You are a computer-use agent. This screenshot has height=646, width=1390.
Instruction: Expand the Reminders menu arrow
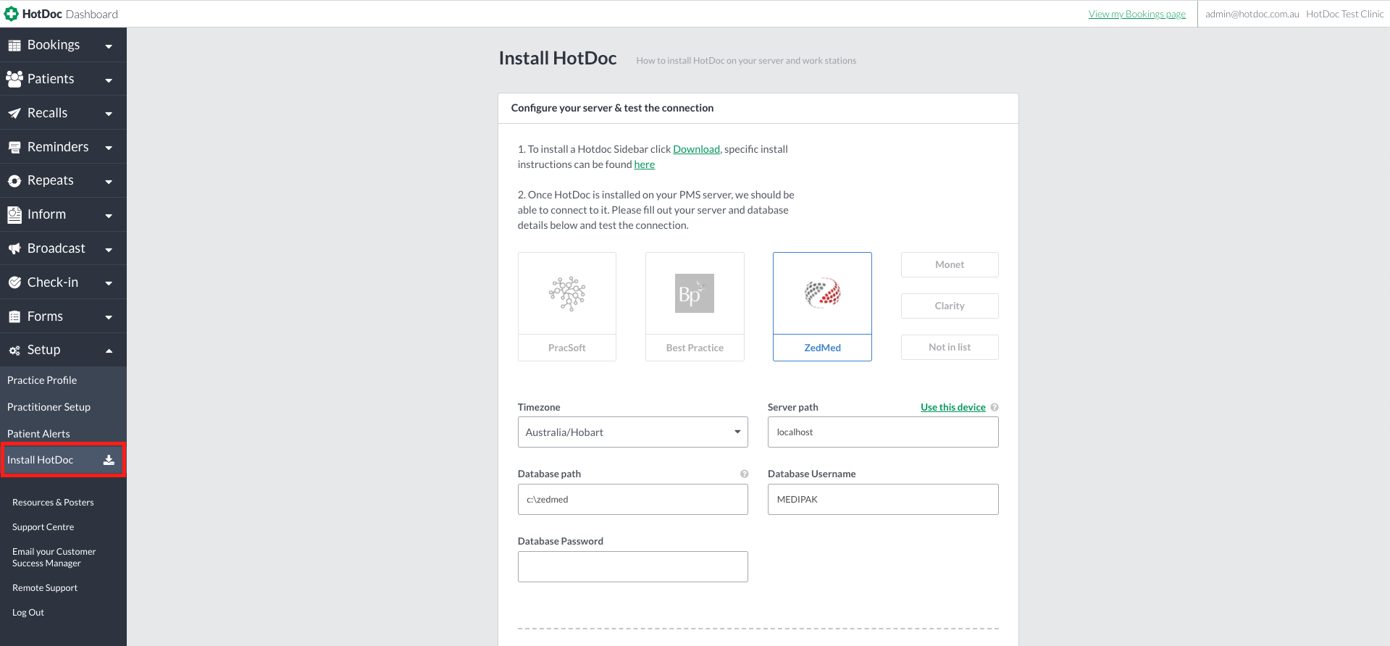(109, 148)
